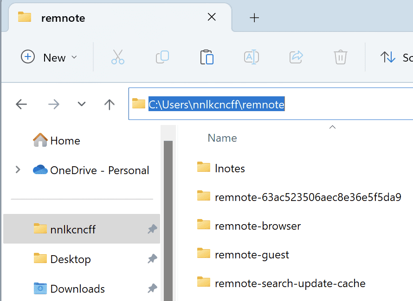
Task: Open the Sort menu
Action: 395,57
